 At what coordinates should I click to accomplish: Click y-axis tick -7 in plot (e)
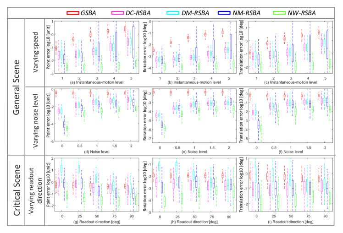click(x=149, y=139)
